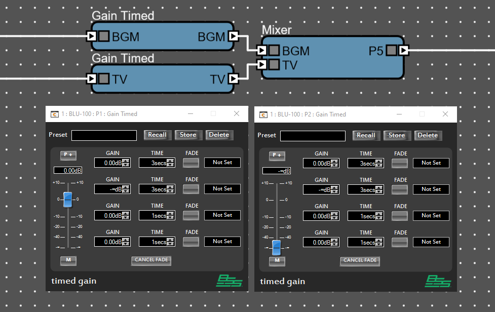The image size is (495, 312).
Task: Click the BSS logo in P1 window
Action: coord(229,281)
